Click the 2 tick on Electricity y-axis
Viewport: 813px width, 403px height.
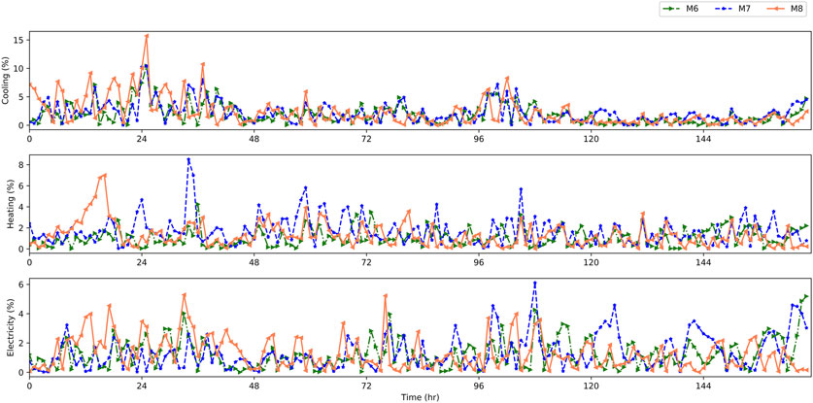[x=21, y=343]
